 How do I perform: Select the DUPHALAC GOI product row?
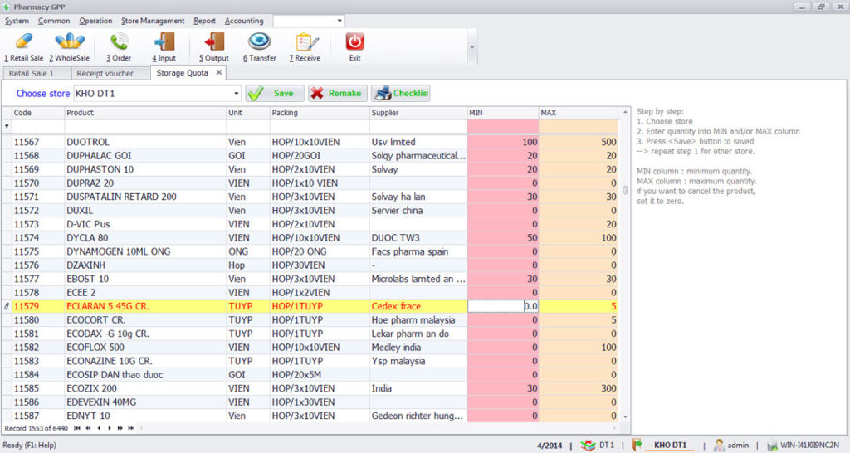(100, 156)
